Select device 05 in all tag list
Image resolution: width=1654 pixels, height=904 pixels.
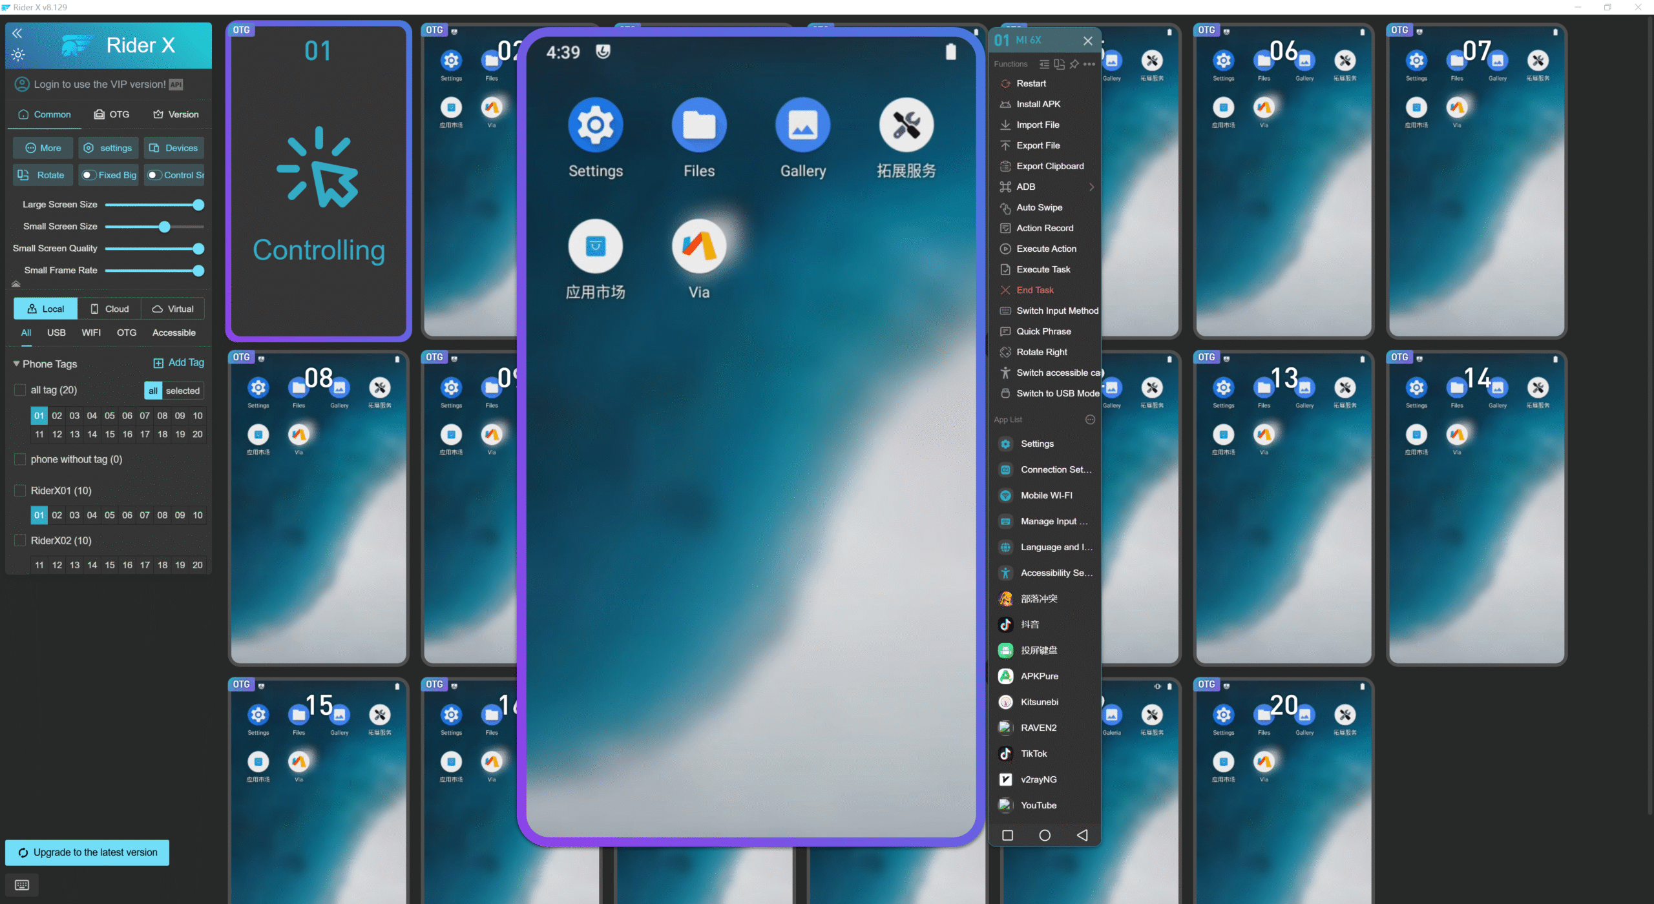pyautogui.click(x=110, y=416)
